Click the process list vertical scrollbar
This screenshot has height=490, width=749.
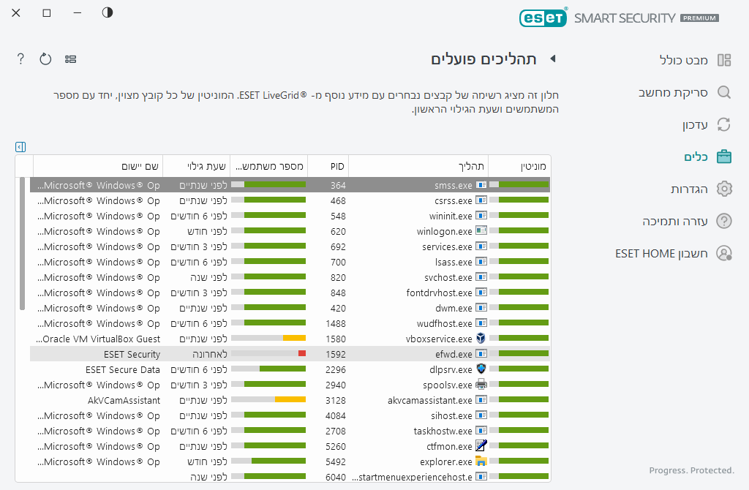pyautogui.click(x=22, y=243)
